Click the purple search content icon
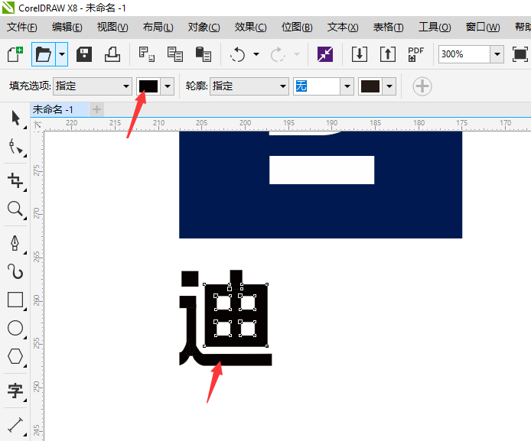Screen dimensions: 531x441 pos(325,54)
